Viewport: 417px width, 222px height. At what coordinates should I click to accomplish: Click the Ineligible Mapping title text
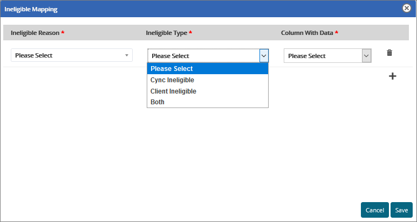(31, 9)
